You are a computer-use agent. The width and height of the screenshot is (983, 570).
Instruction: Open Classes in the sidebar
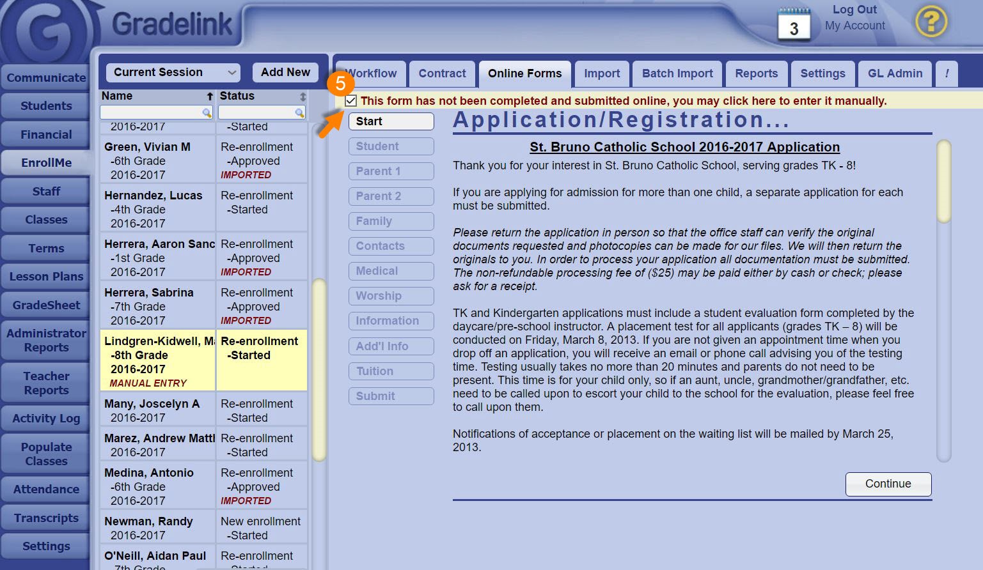[x=45, y=220]
